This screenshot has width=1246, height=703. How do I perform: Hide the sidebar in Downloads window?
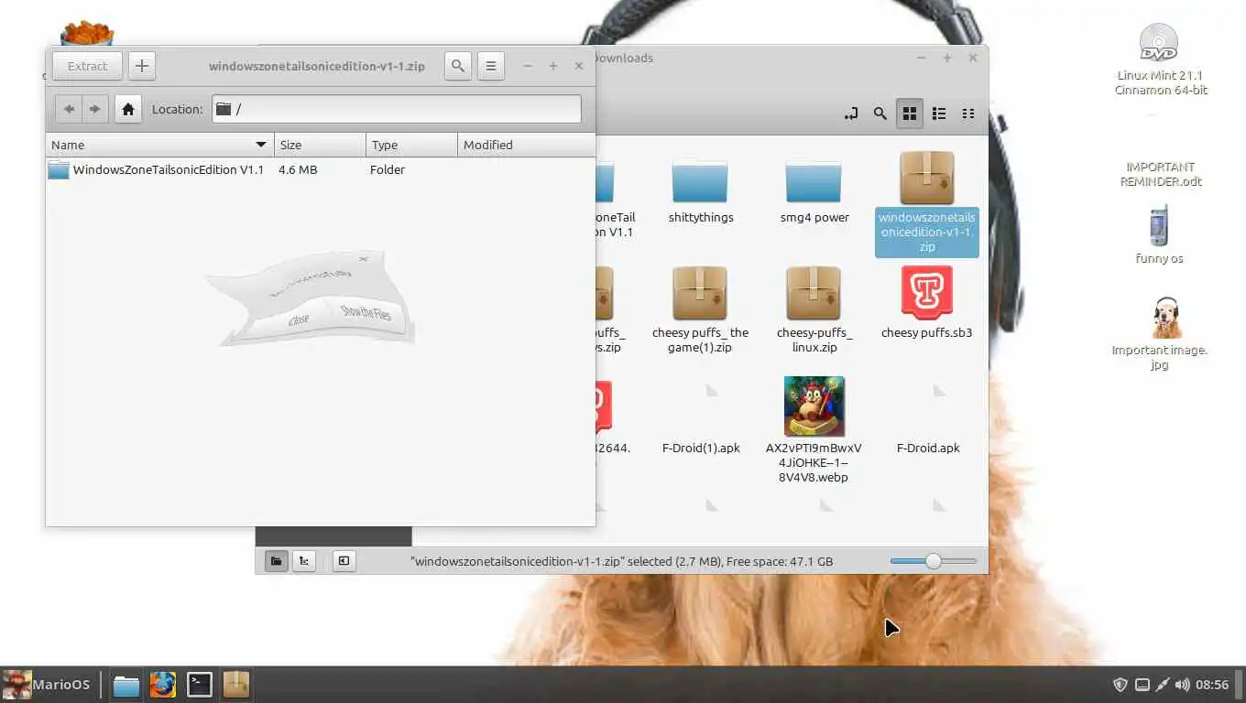point(344,561)
